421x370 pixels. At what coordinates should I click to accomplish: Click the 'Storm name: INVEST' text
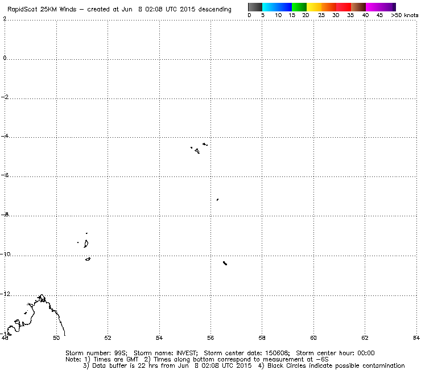[x=166, y=353]
